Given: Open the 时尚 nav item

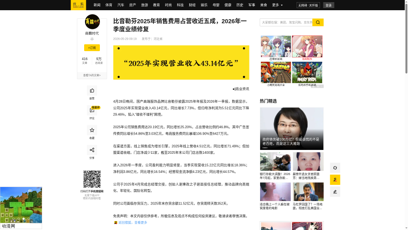Looking at the screenshot, I should 168,5.
